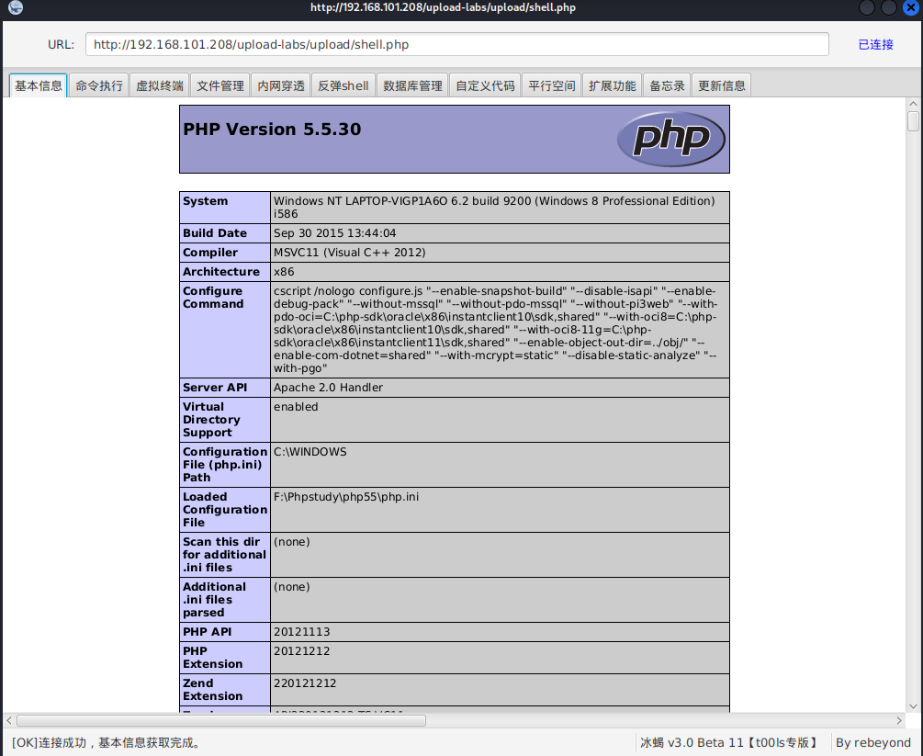Click the enabled value cell

pyautogui.click(x=500, y=420)
